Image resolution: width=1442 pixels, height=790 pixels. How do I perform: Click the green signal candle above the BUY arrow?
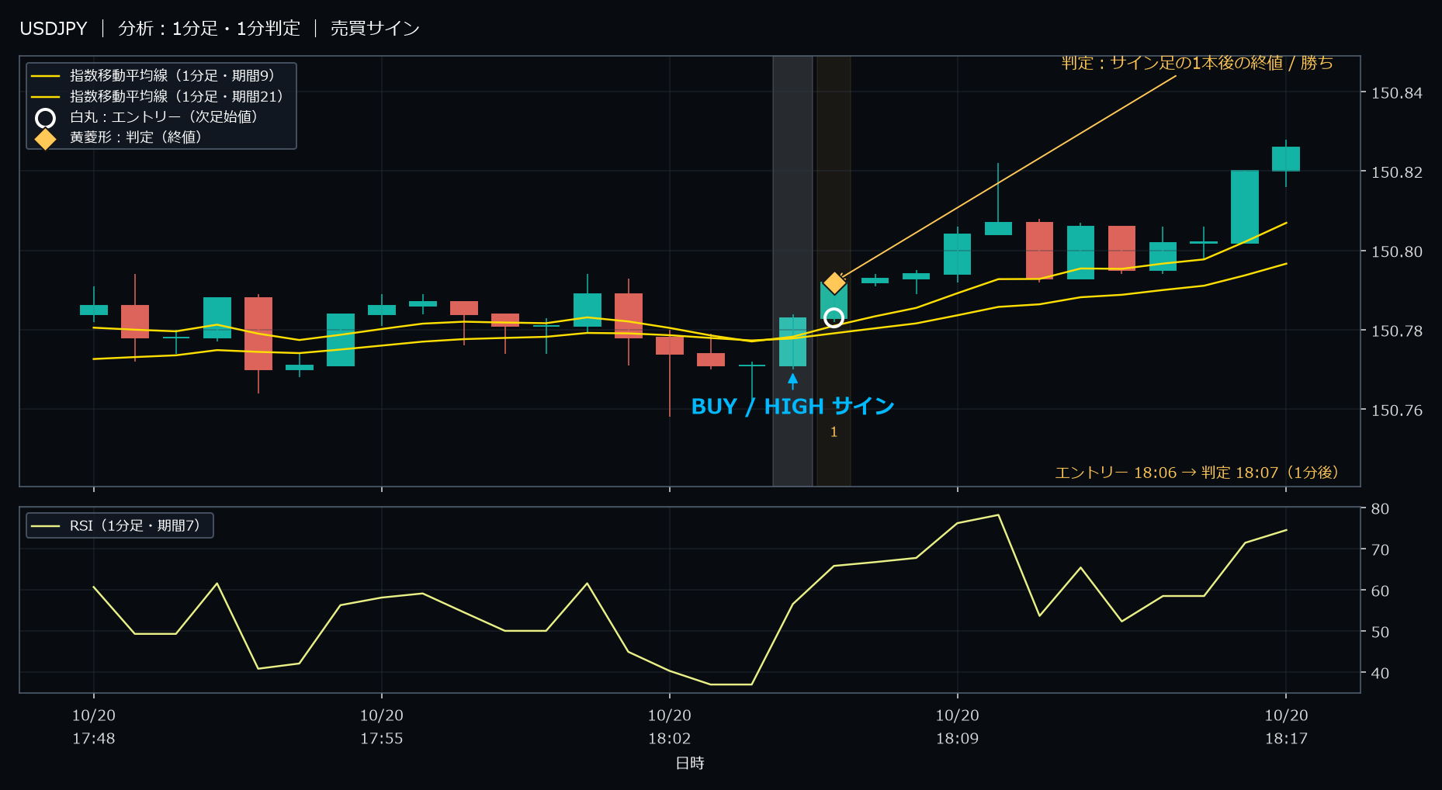pos(792,341)
